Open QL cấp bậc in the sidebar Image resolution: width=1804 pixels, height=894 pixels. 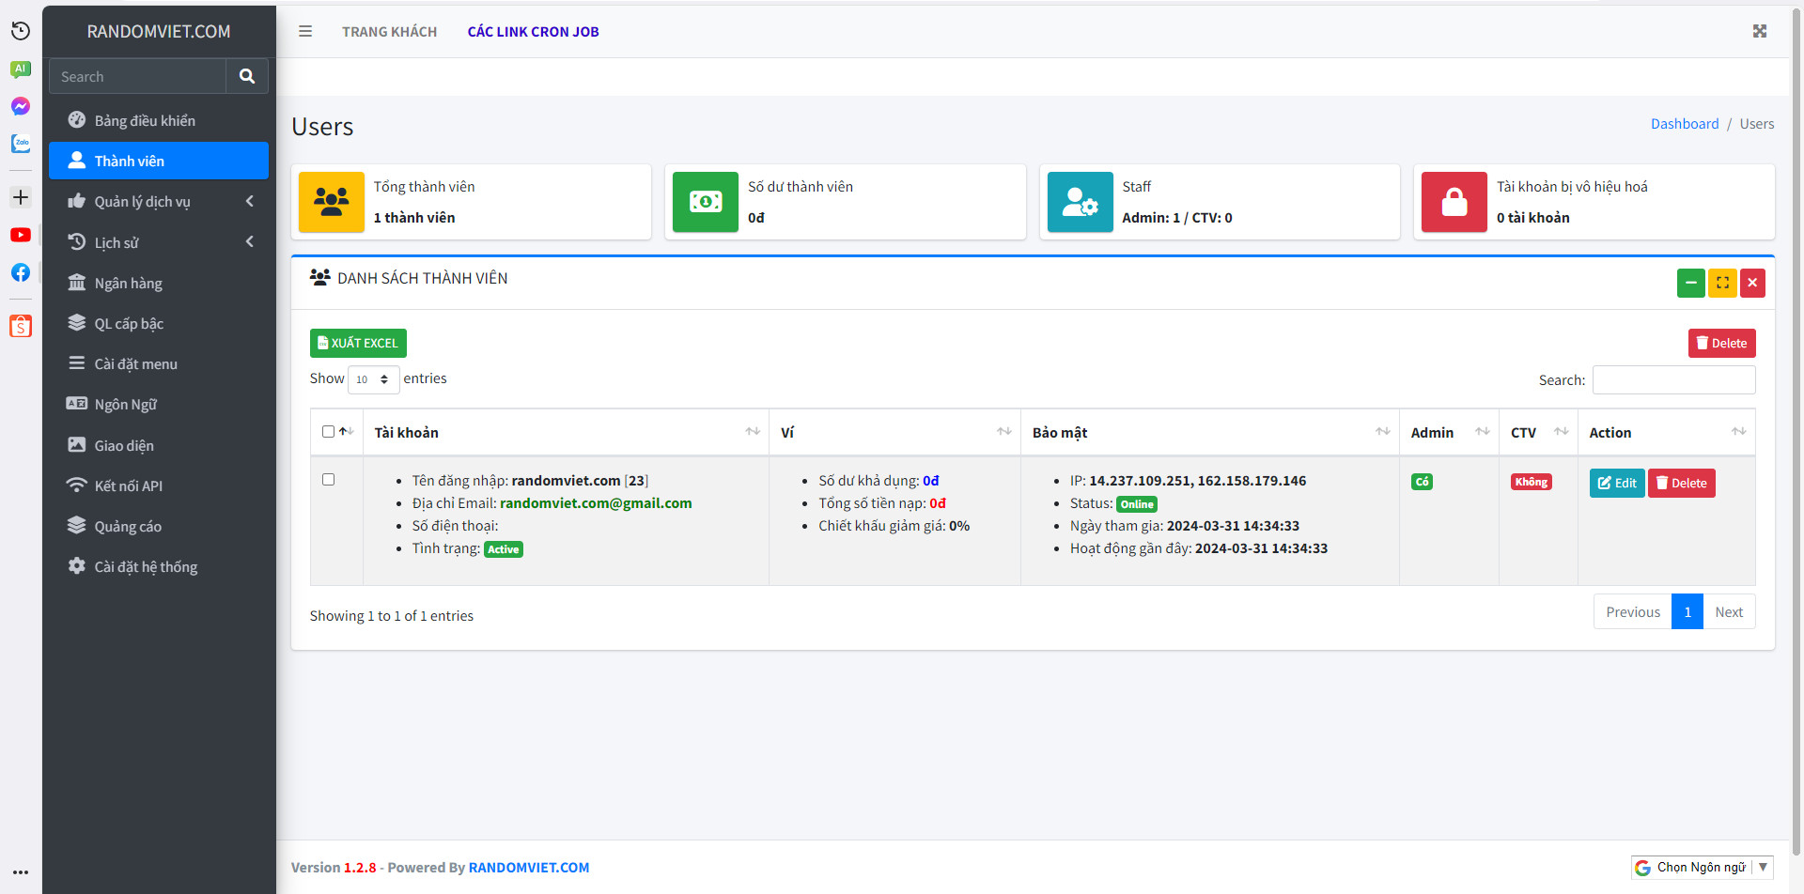(x=159, y=323)
